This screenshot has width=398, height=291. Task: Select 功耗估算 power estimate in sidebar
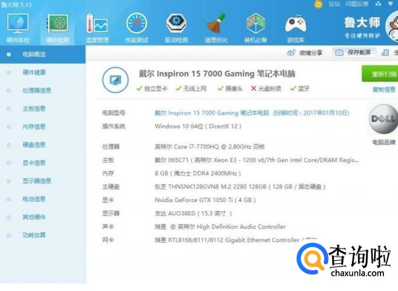click(x=34, y=235)
